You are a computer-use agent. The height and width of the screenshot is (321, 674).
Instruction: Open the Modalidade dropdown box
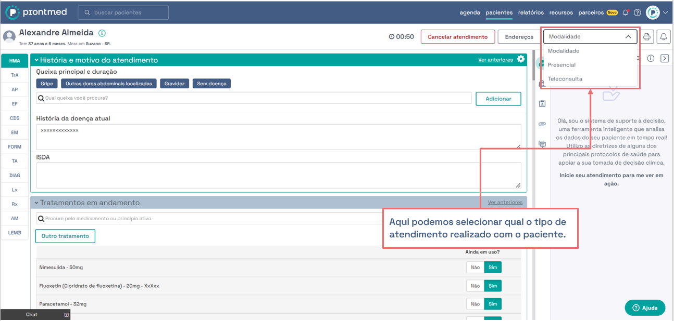click(590, 37)
